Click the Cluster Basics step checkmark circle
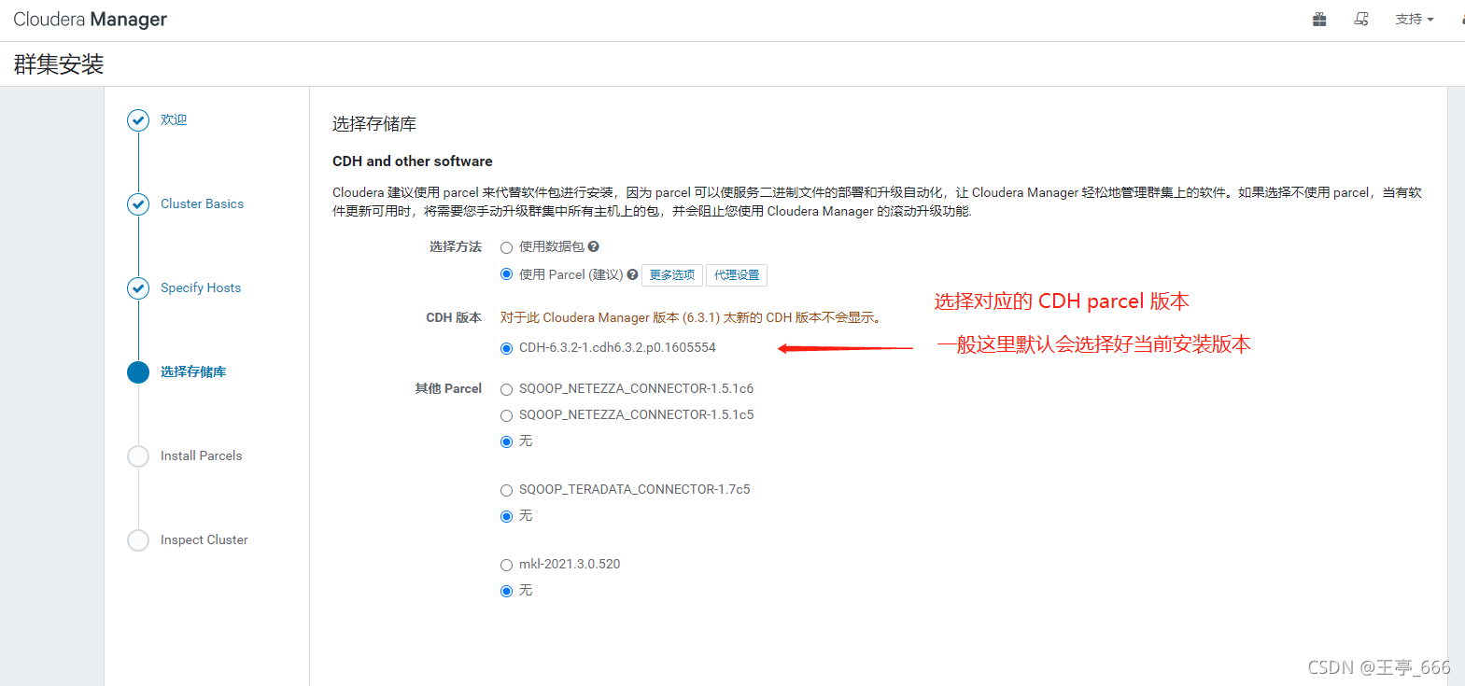 click(138, 204)
